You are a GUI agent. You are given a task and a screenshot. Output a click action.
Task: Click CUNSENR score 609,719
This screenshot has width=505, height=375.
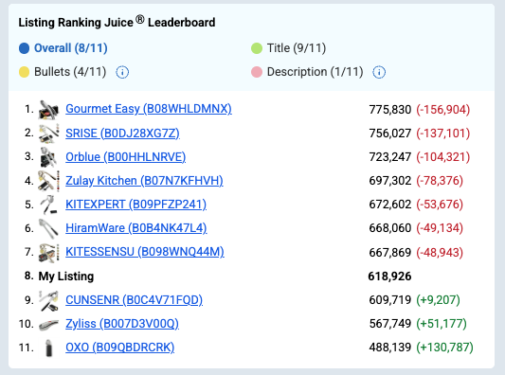coord(390,300)
